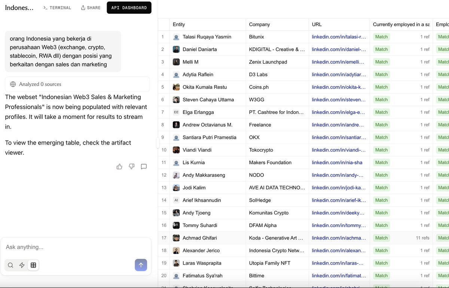Select the table webset mode icon
Screen dimensions: 449x288
(33, 265)
